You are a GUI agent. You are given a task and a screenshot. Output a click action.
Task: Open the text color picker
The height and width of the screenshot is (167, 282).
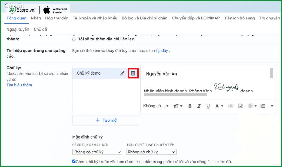219,106
